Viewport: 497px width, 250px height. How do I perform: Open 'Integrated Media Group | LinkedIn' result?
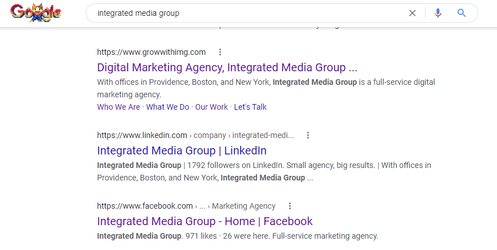coord(182,150)
